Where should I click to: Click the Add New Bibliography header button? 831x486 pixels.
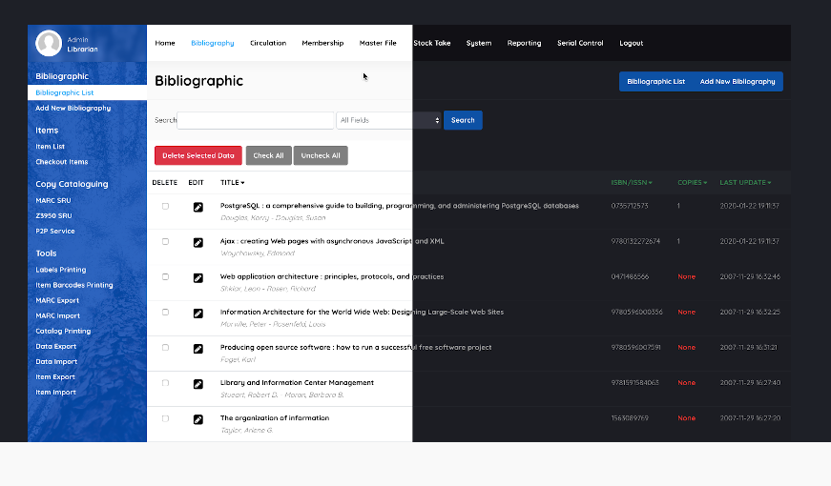tap(738, 82)
